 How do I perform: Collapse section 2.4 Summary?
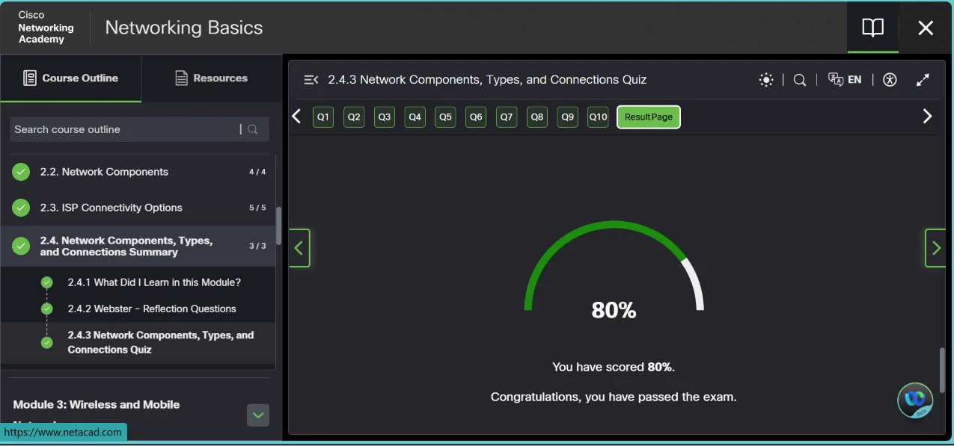tap(138, 247)
